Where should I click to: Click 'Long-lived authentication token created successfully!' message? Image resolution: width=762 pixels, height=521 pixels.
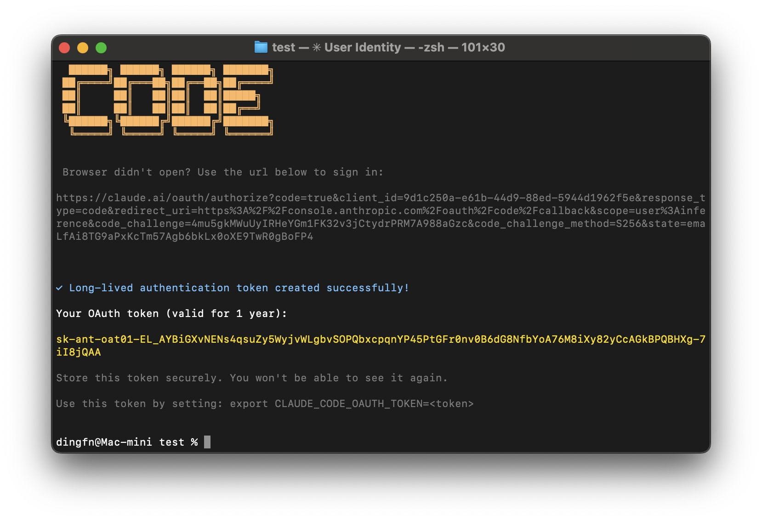[x=239, y=288]
